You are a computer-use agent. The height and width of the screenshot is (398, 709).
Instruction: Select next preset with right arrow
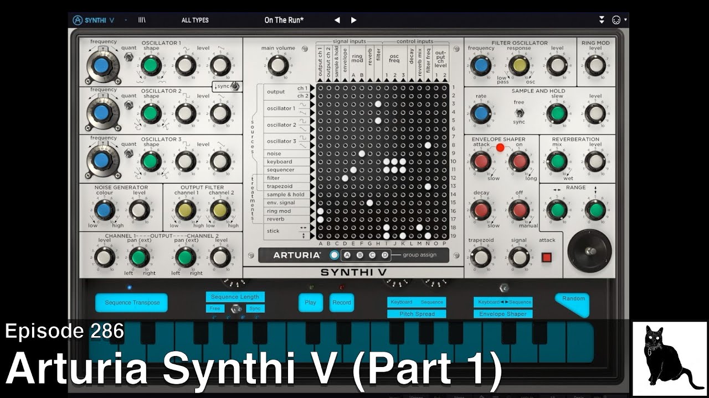353,20
